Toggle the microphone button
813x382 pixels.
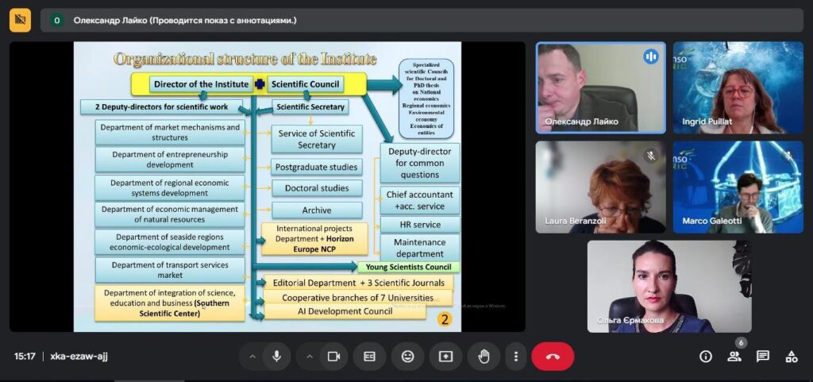276,357
